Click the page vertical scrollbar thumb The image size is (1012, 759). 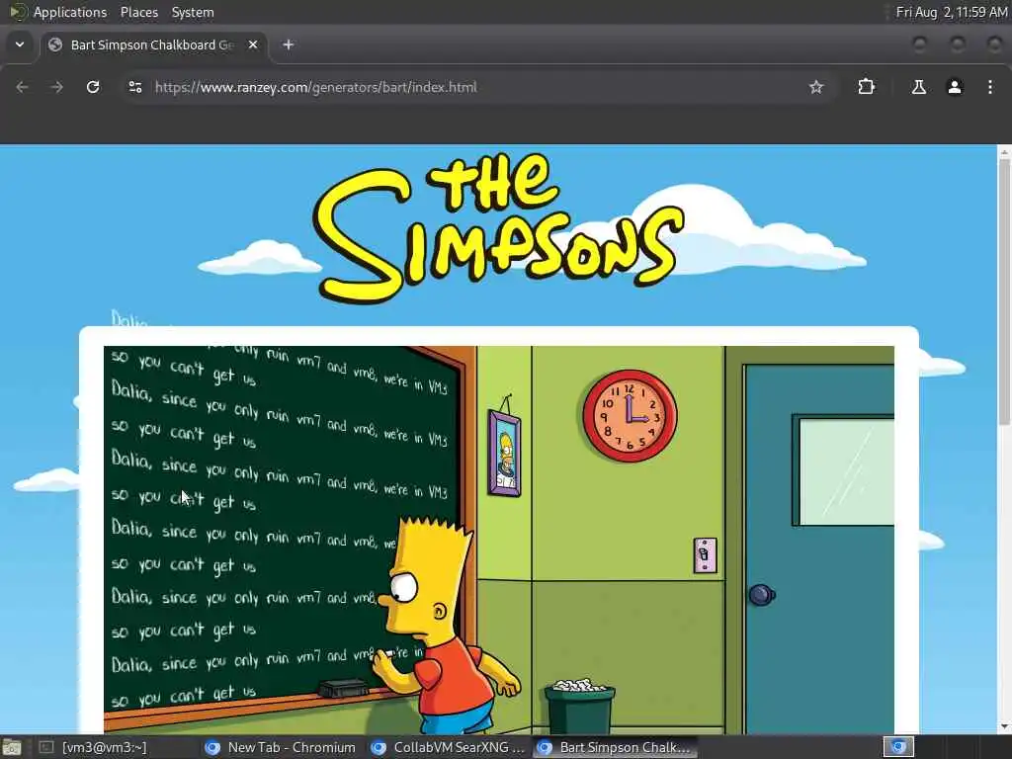[1004, 292]
